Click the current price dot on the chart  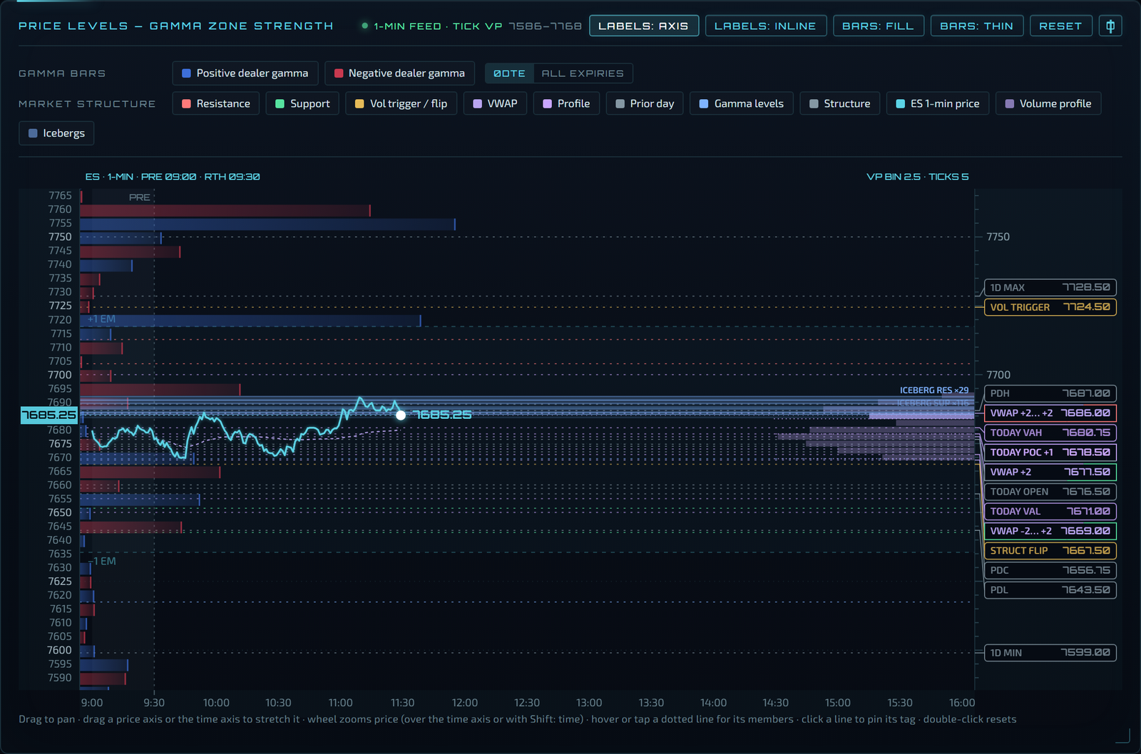401,415
